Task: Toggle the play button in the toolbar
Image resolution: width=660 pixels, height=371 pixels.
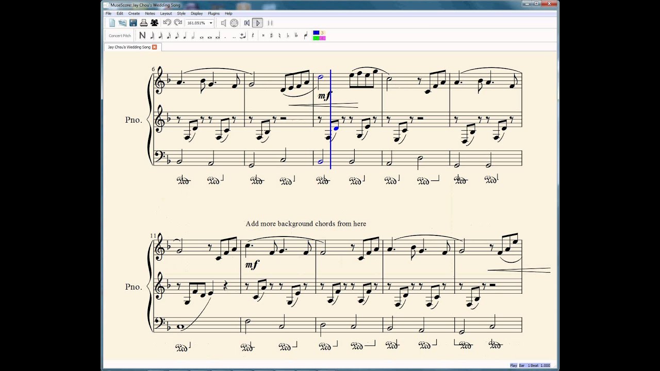Action: pyautogui.click(x=258, y=23)
